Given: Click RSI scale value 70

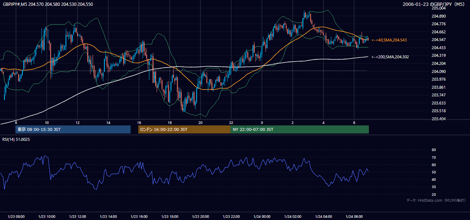Looking at the screenshot, I should pos(434,158).
